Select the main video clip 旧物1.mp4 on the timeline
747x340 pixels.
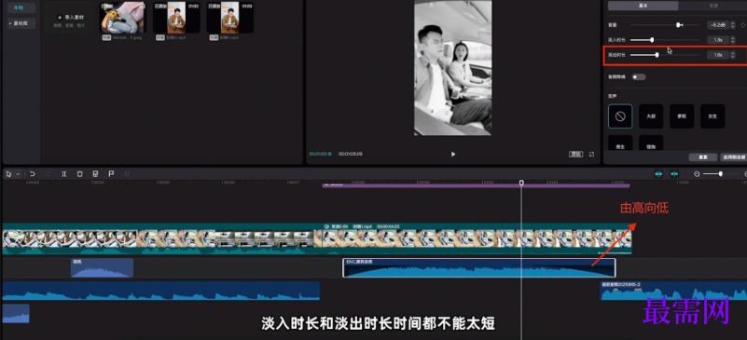477,238
